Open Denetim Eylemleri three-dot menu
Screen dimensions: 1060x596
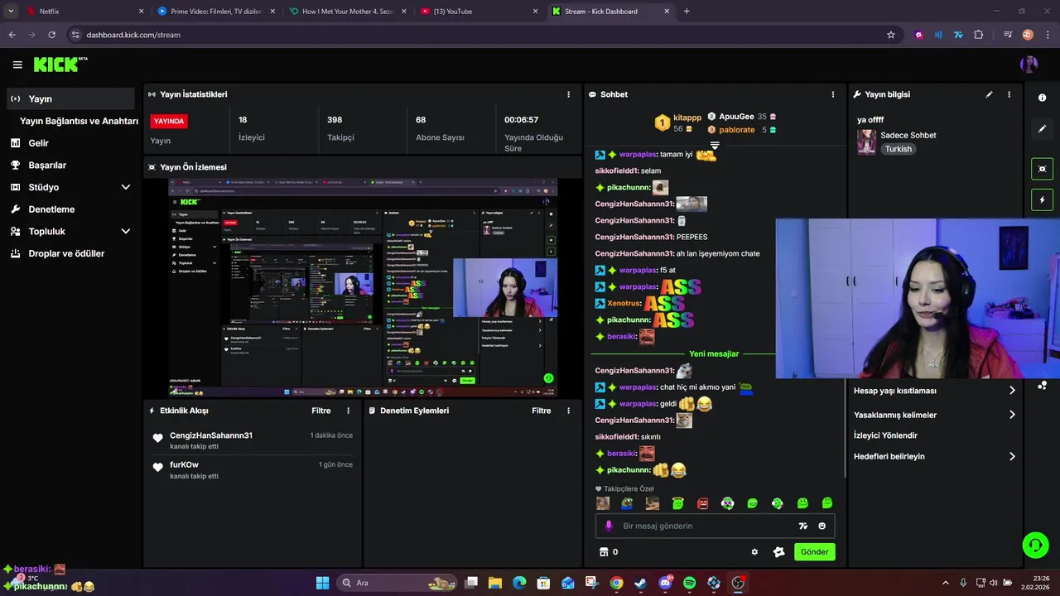pyautogui.click(x=568, y=411)
